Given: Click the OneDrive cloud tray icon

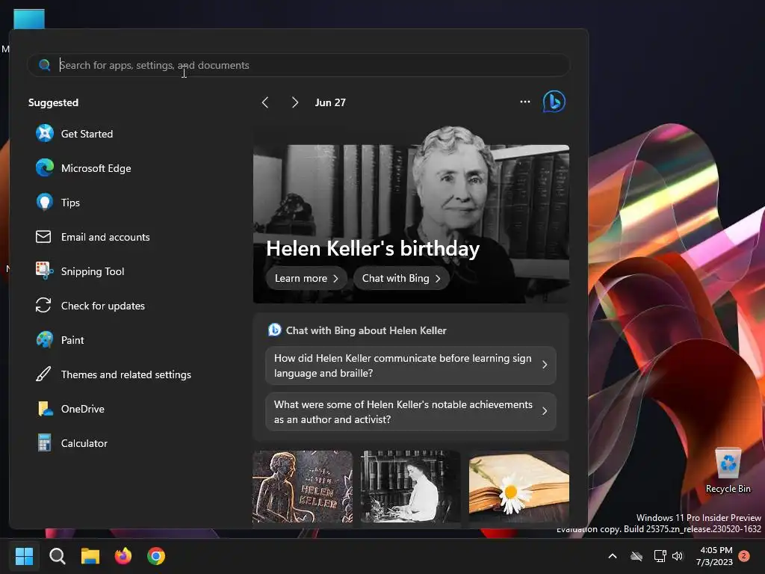Looking at the screenshot, I should pos(637,556).
